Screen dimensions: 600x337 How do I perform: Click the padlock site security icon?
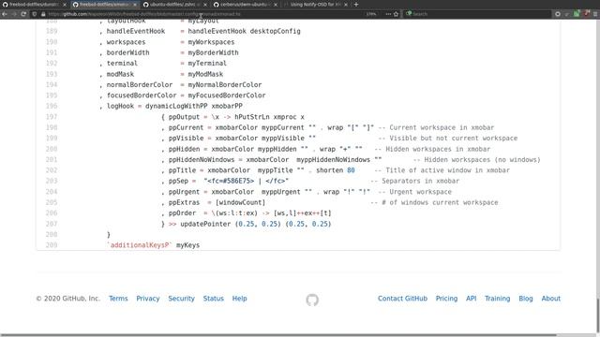coord(43,14)
